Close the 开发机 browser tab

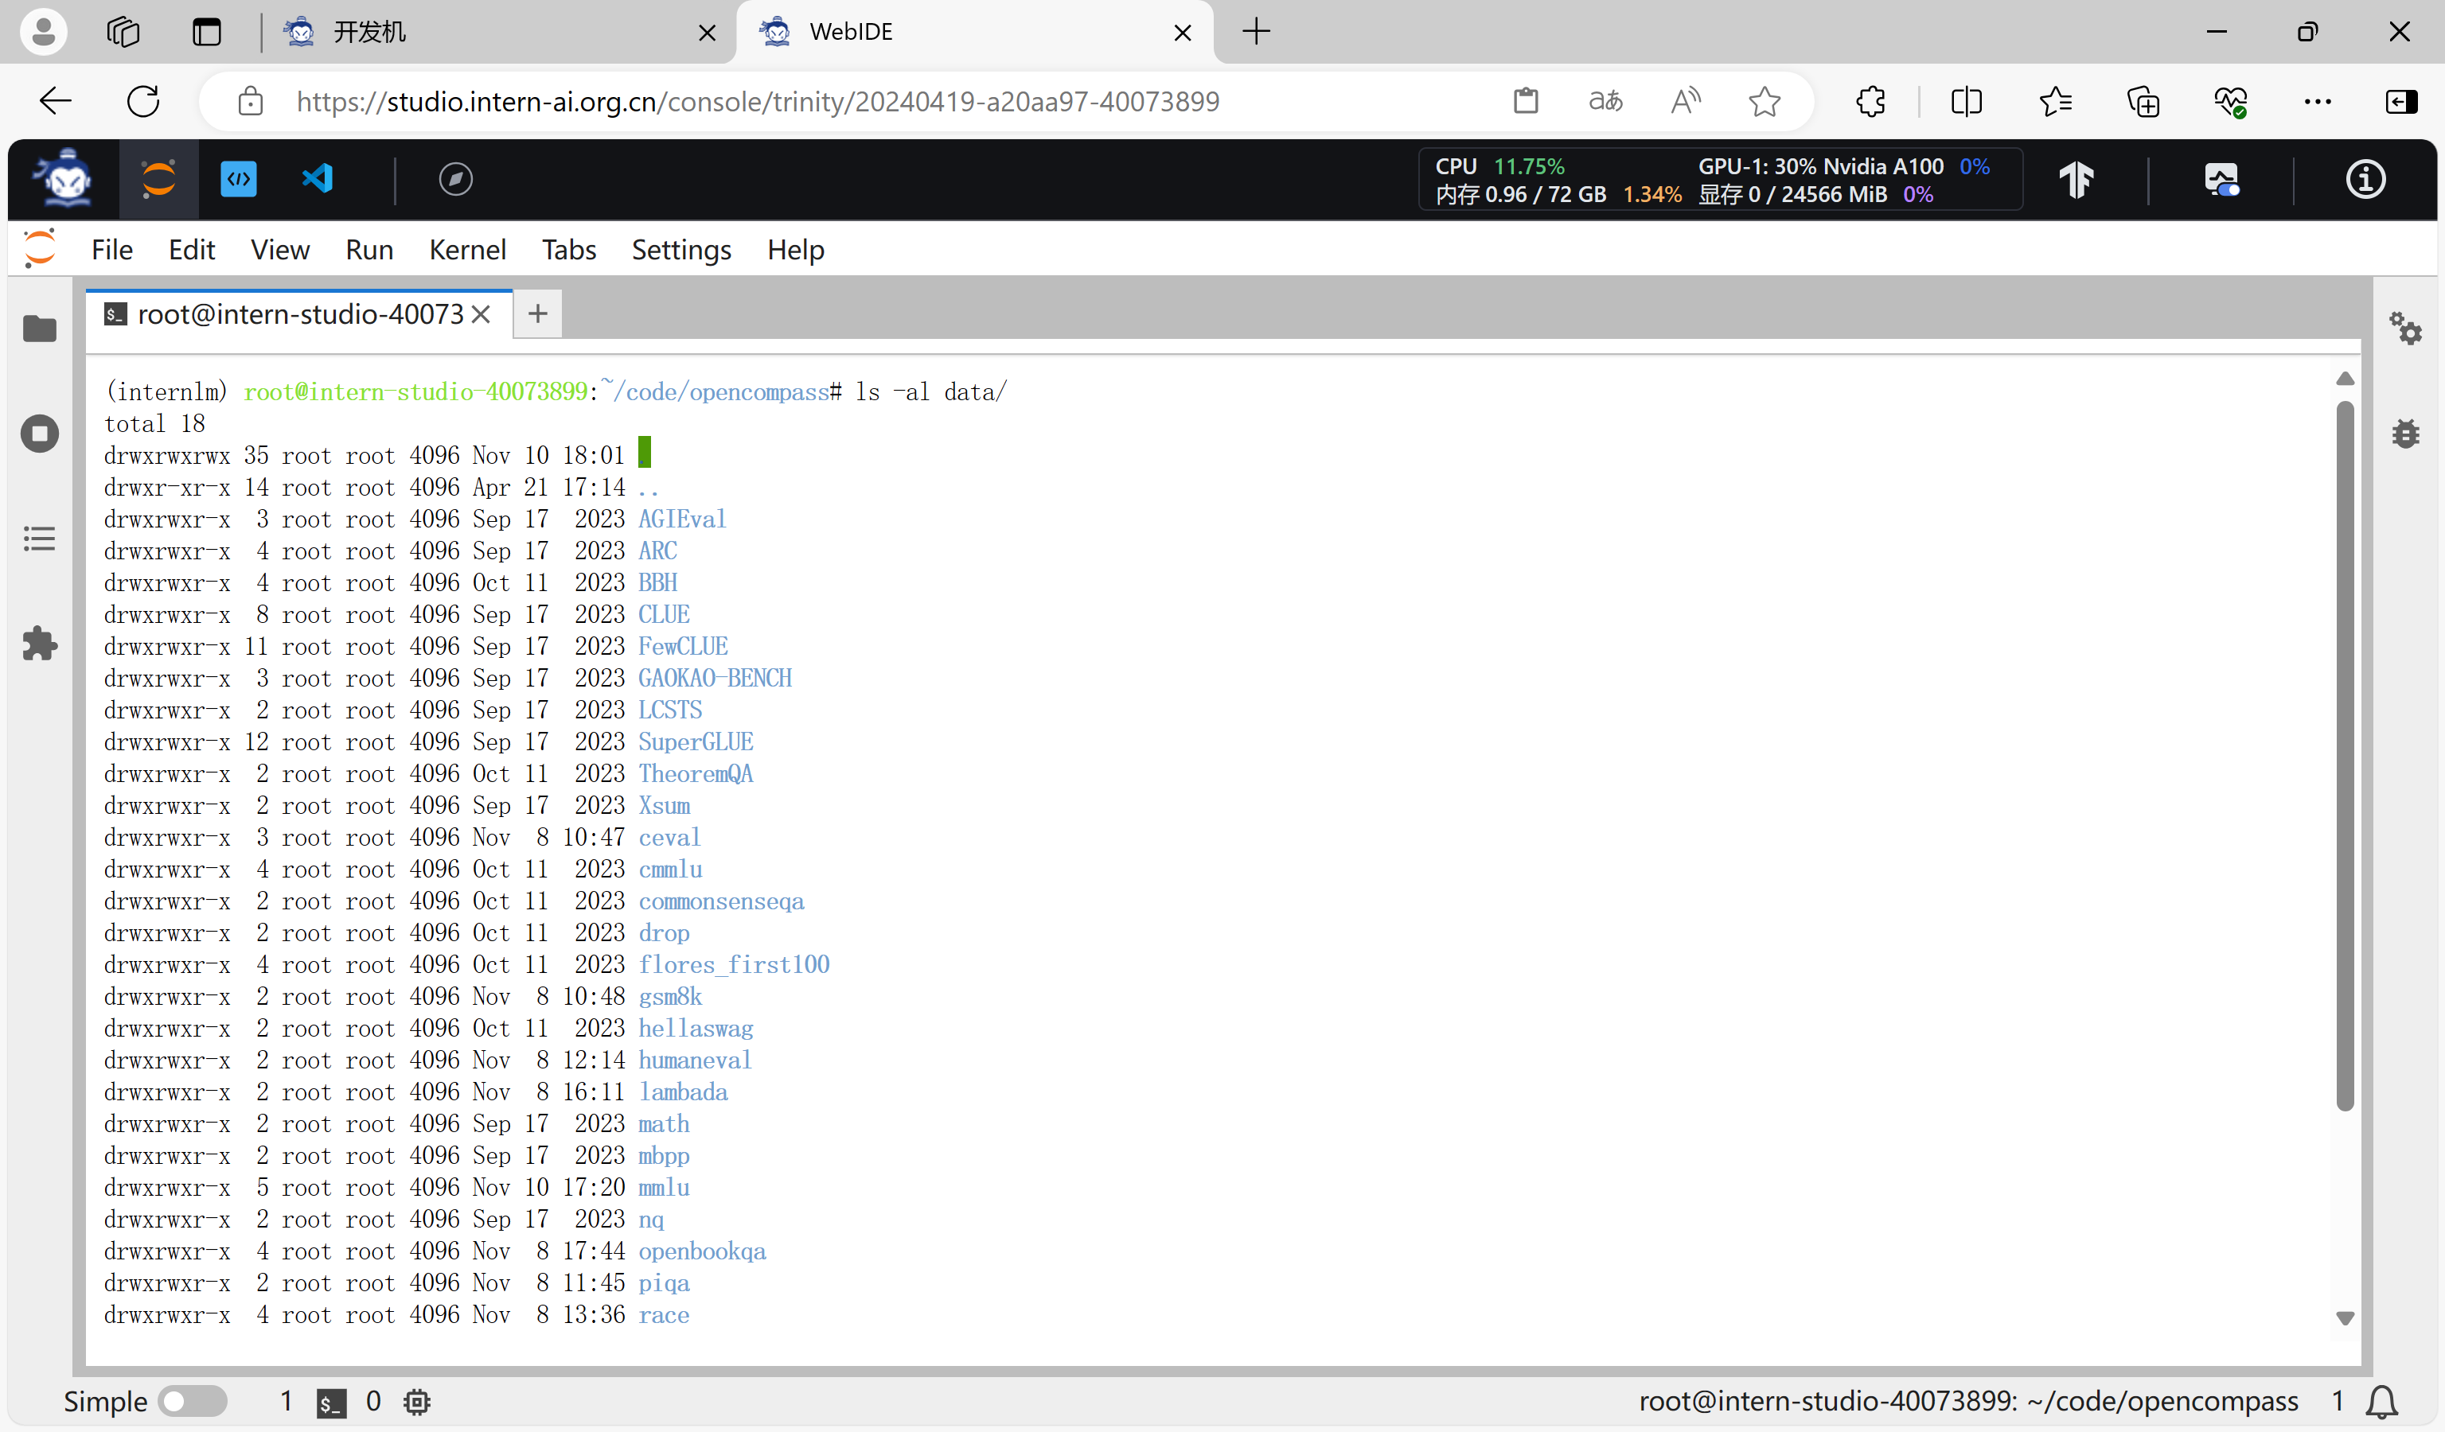708,33
